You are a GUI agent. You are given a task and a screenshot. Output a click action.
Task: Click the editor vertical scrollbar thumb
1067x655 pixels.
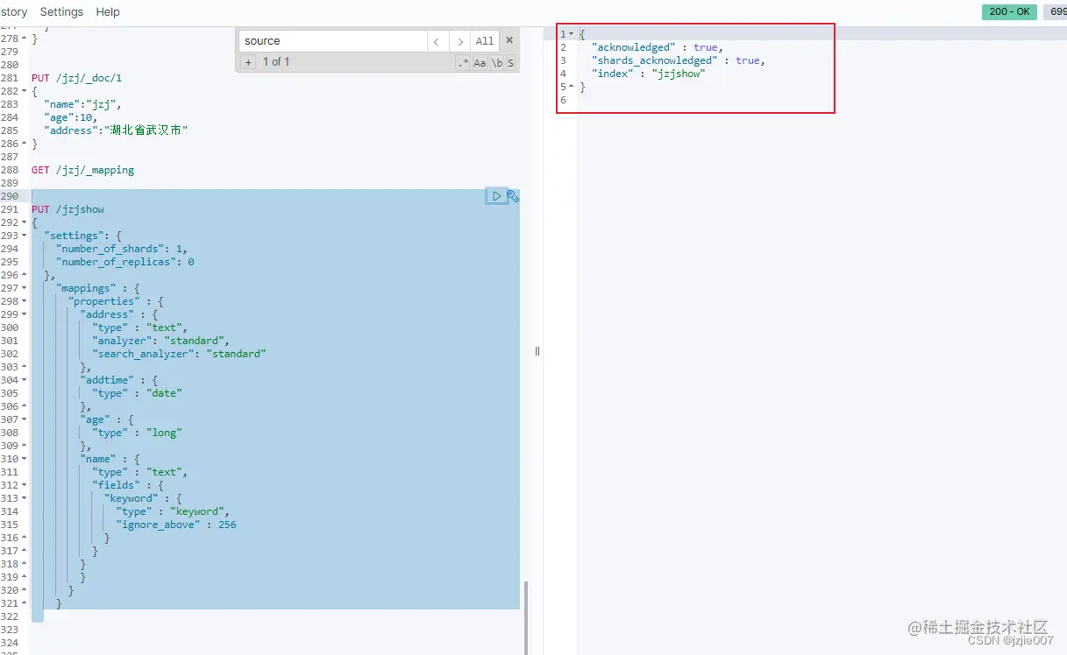tap(527, 616)
